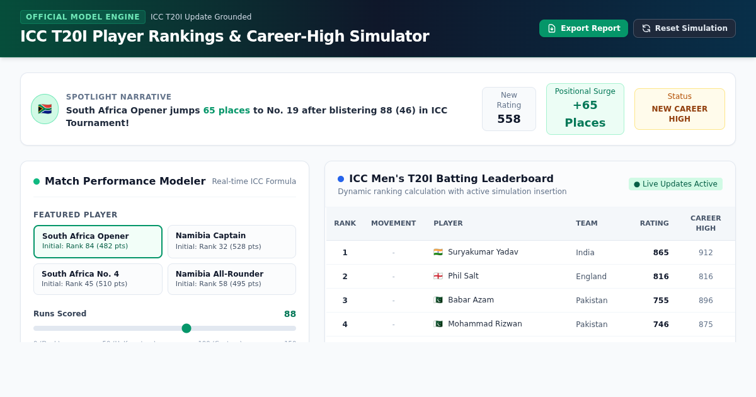
Task: Click the green 65 places text
Action: pyautogui.click(x=226, y=110)
